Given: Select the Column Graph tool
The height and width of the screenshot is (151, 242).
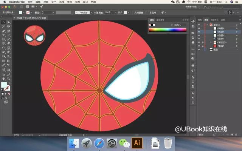Looking at the screenshot, I should 8,70.
